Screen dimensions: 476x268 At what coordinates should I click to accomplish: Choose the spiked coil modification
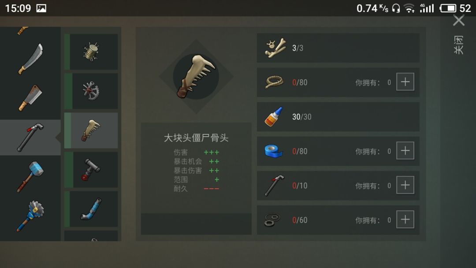pos(91,52)
